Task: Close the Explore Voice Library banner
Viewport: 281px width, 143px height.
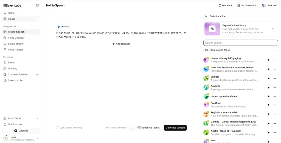Action: click(272, 29)
